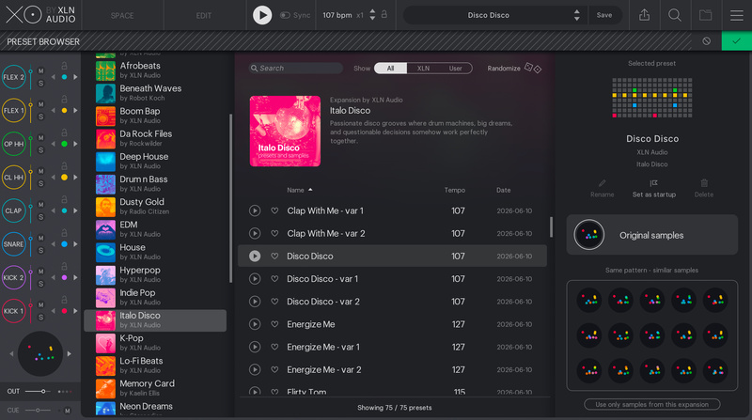This screenshot has height=420, width=752.
Task: Open the hamburger main menu
Action: point(737,15)
